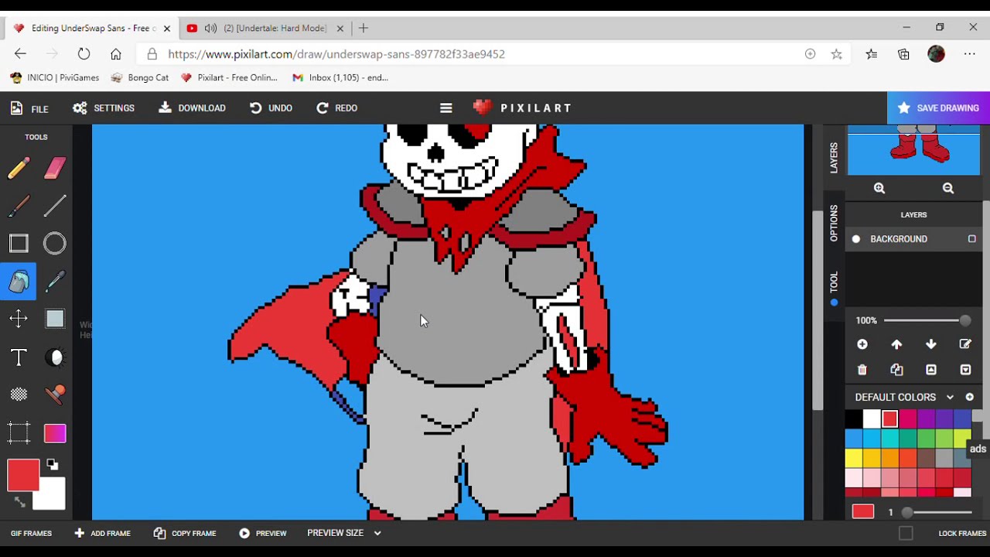The image size is (990, 557).
Task: Toggle the LOCK FRAMES checkbox
Action: [906, 533]
